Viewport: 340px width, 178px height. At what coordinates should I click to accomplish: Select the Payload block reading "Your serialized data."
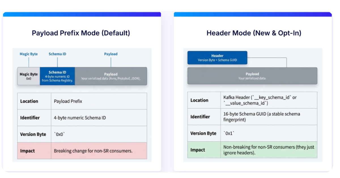tap(252, 76)
